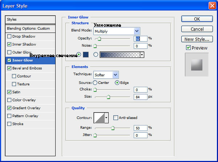The width and height of the screenshot is (218, 162).
Task: Select the Gradient Overlay label in list
Action: pyautogui.click(x=26, y=108)
